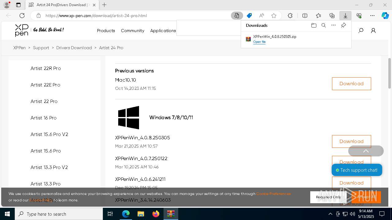Show hidden system tray icons
Viewport: 392px width, 220px height.
click(x=330, y=214)
